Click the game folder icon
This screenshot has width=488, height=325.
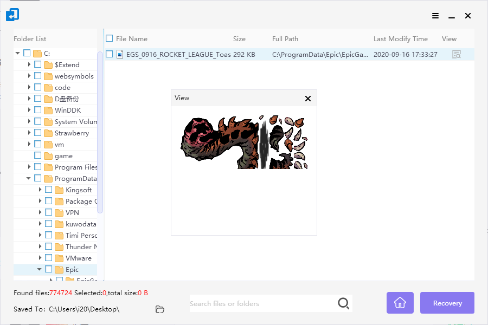coord(48,156)
